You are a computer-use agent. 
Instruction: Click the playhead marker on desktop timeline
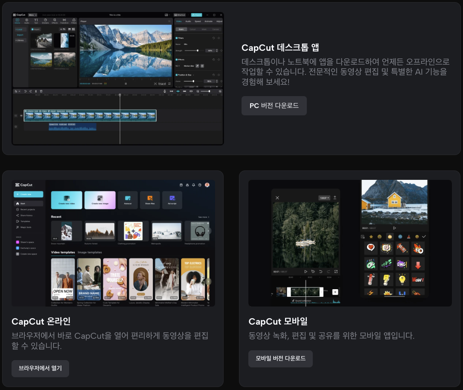click(x=120, y=95)
